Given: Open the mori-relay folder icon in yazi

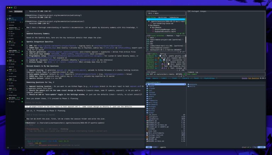Looking at the screenshot, I should pyautogui.click(x=147, y=103).
